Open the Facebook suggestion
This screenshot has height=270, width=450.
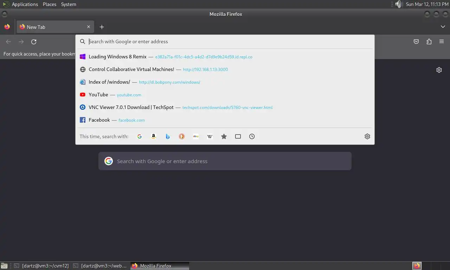(x=225, y=120)
